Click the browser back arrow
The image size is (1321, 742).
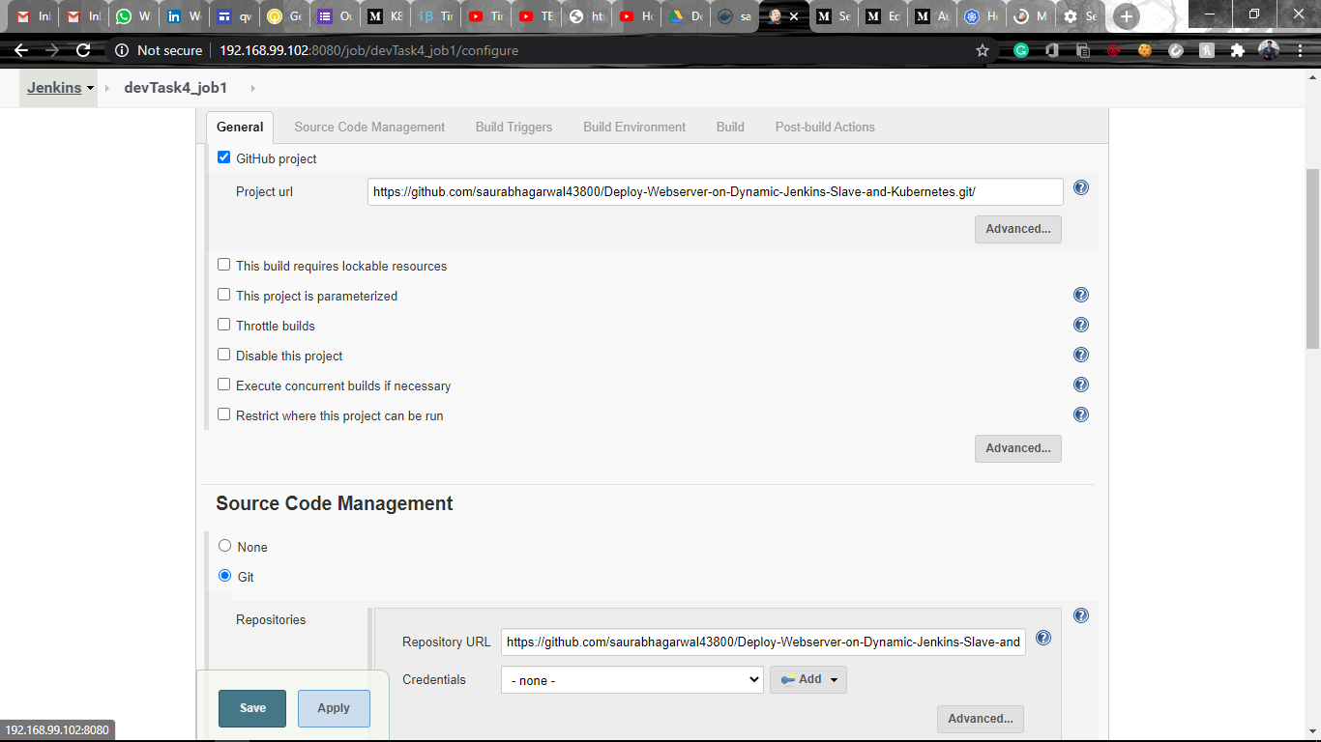pos(19,50)
